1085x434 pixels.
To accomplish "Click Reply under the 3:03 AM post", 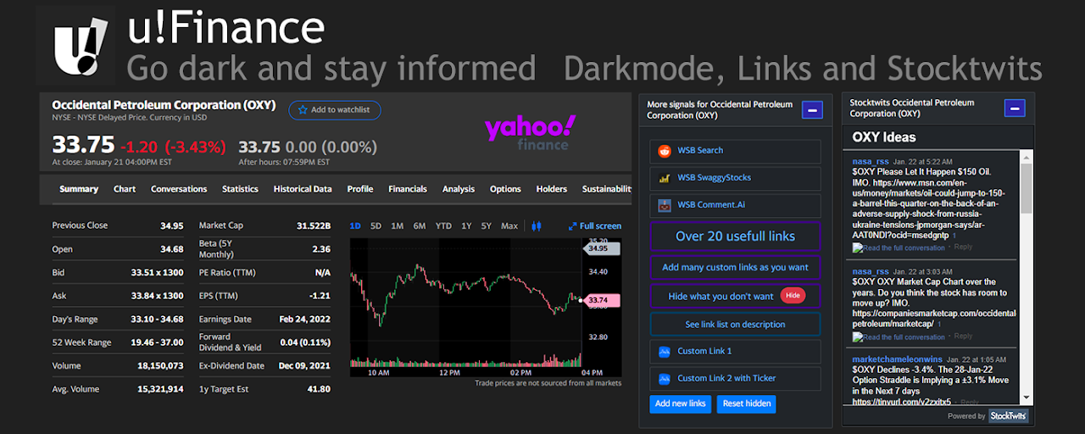I will (x=964, y=337).
